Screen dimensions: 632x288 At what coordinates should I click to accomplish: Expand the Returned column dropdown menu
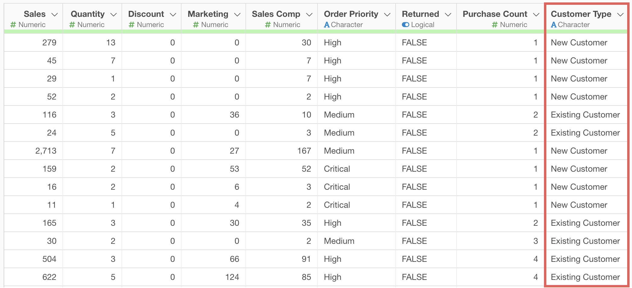tap(448, 14)
